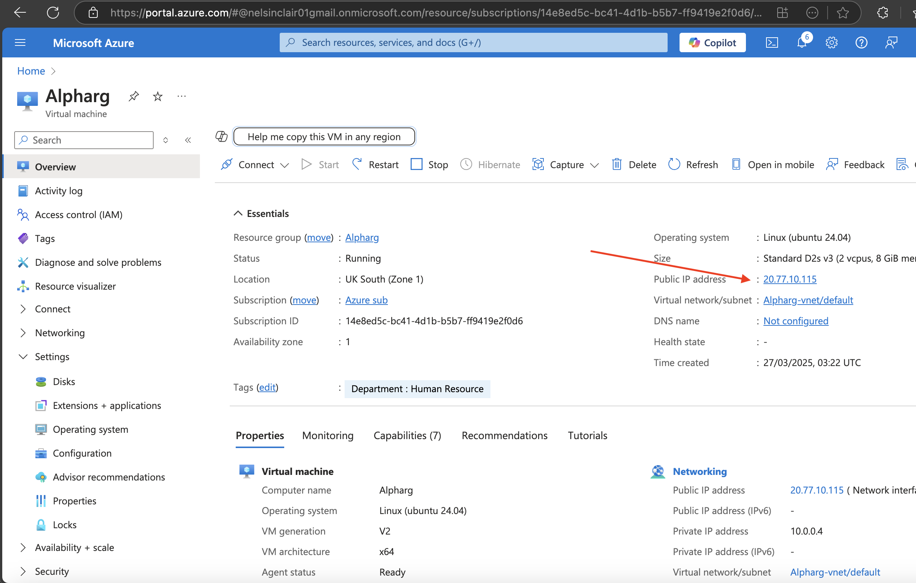Delete the virtual machine

tap(634, 164)
